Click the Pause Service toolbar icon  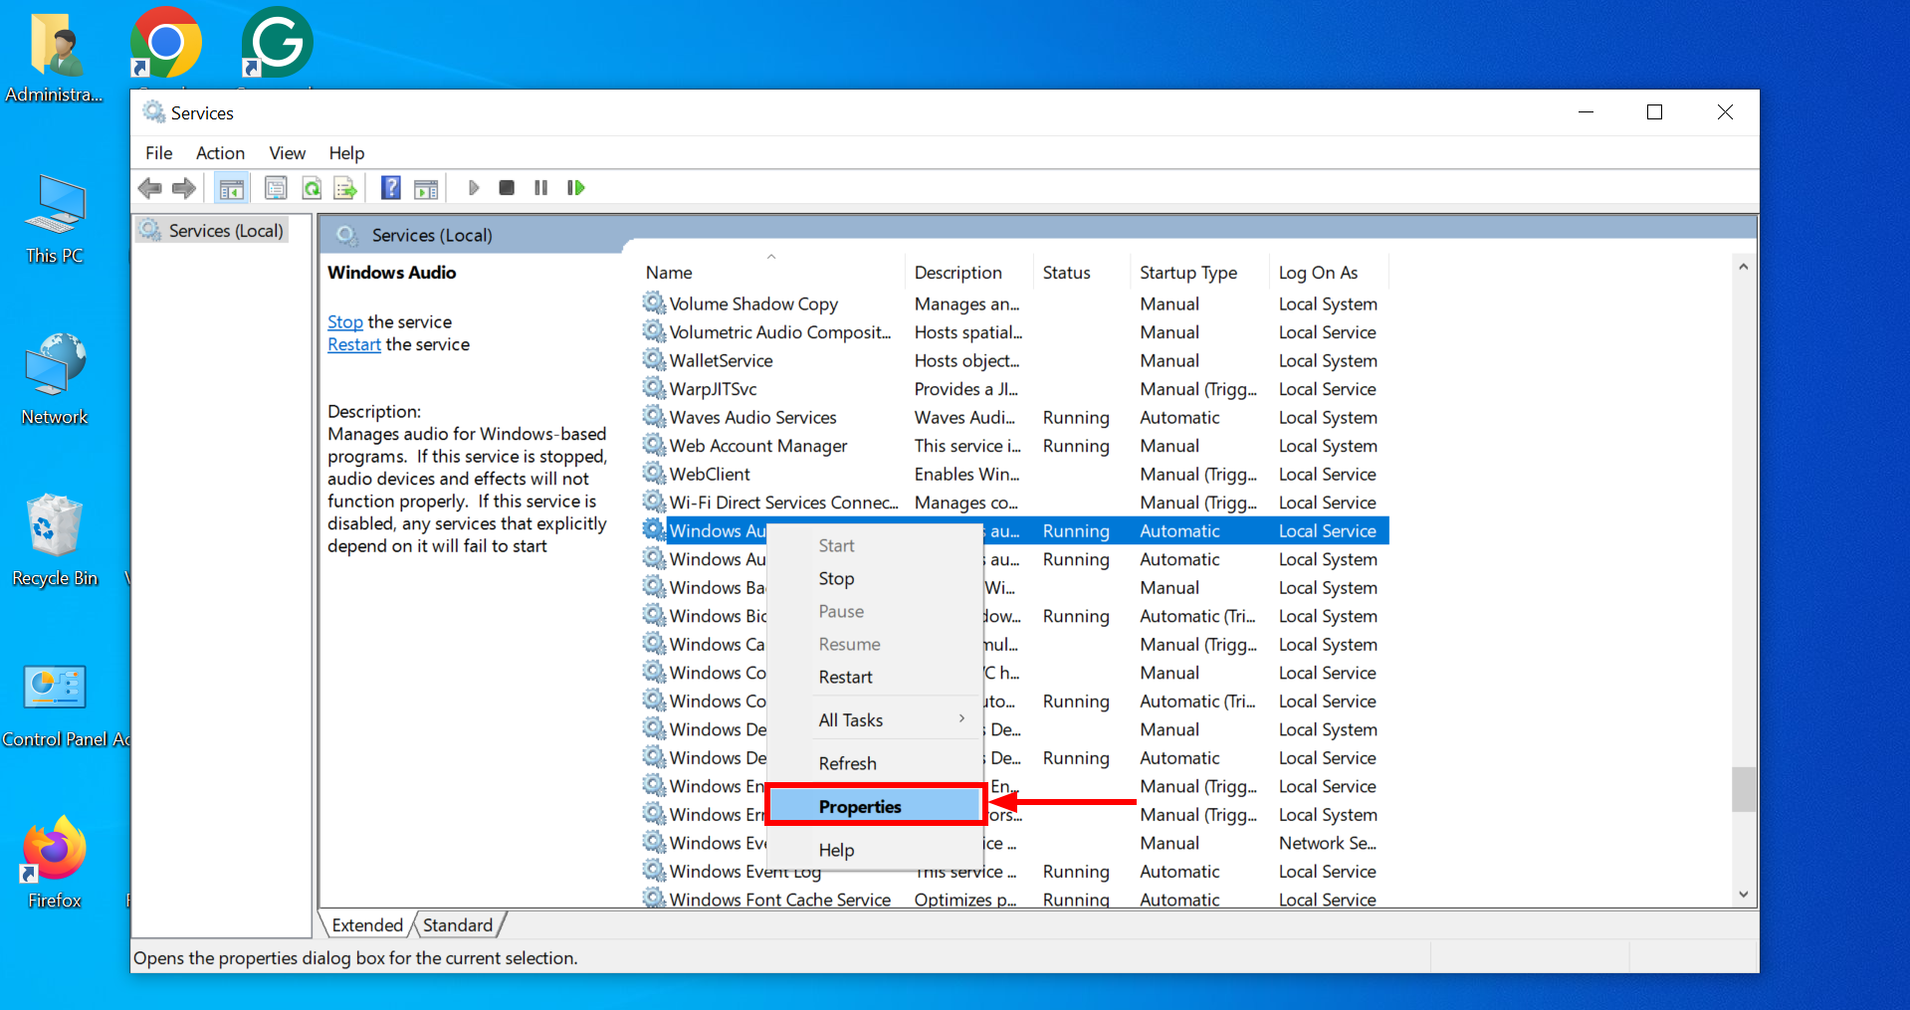(x=540, y=188)
